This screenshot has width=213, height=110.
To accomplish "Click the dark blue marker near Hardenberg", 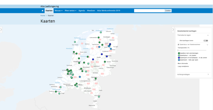I will click(107, 57).
